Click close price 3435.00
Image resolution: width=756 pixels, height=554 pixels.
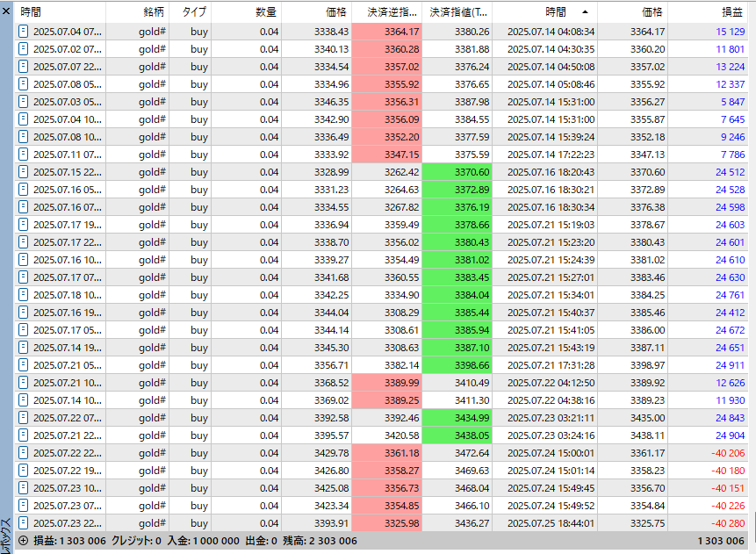(647, 418)
